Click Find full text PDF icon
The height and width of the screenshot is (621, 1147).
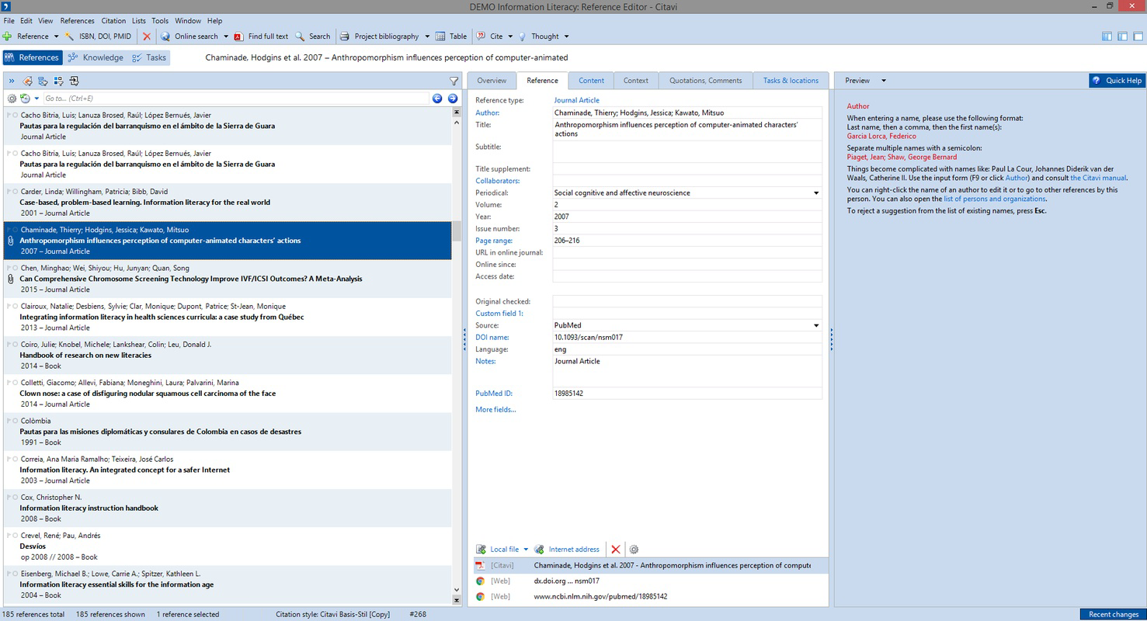coord(240,36)
